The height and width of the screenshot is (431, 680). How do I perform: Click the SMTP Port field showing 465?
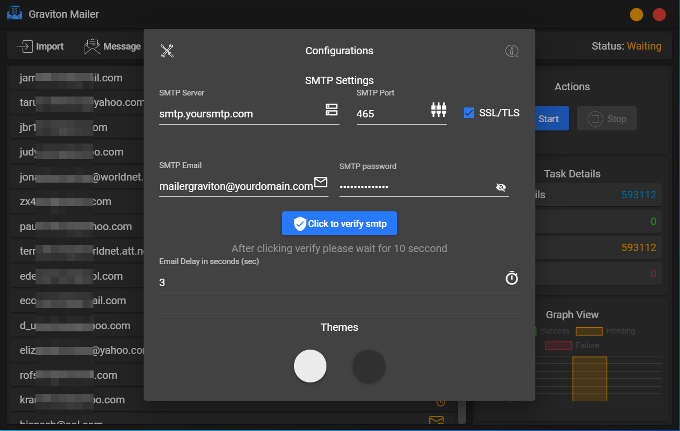(402, 114)
